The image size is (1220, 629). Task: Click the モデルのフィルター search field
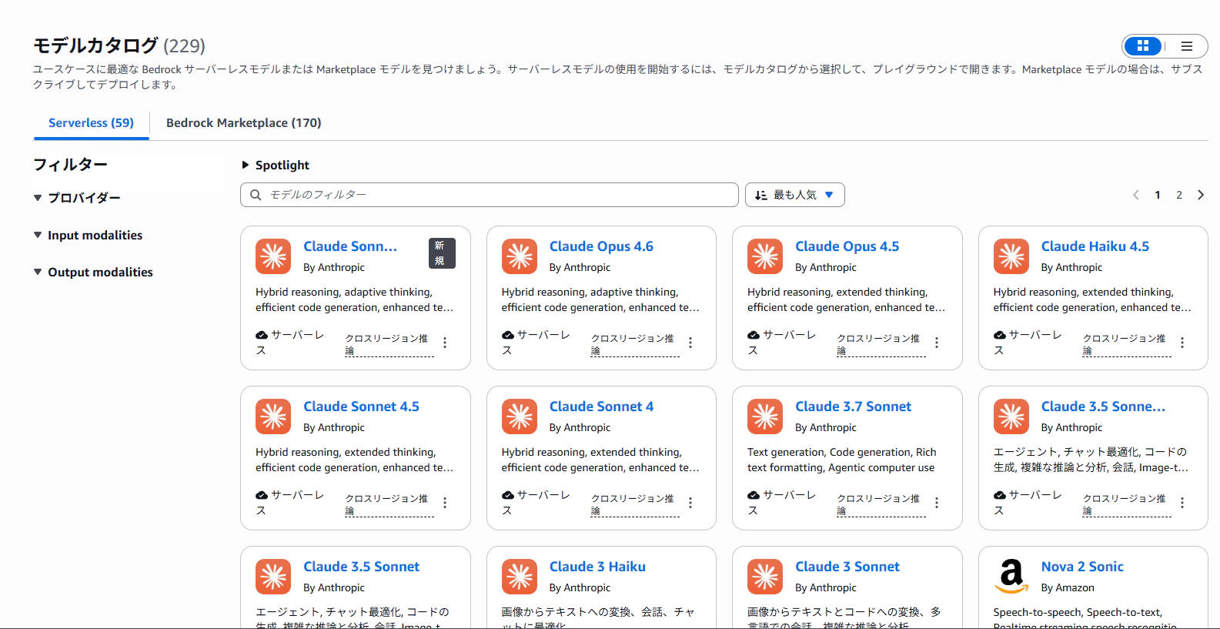[490, 195]
